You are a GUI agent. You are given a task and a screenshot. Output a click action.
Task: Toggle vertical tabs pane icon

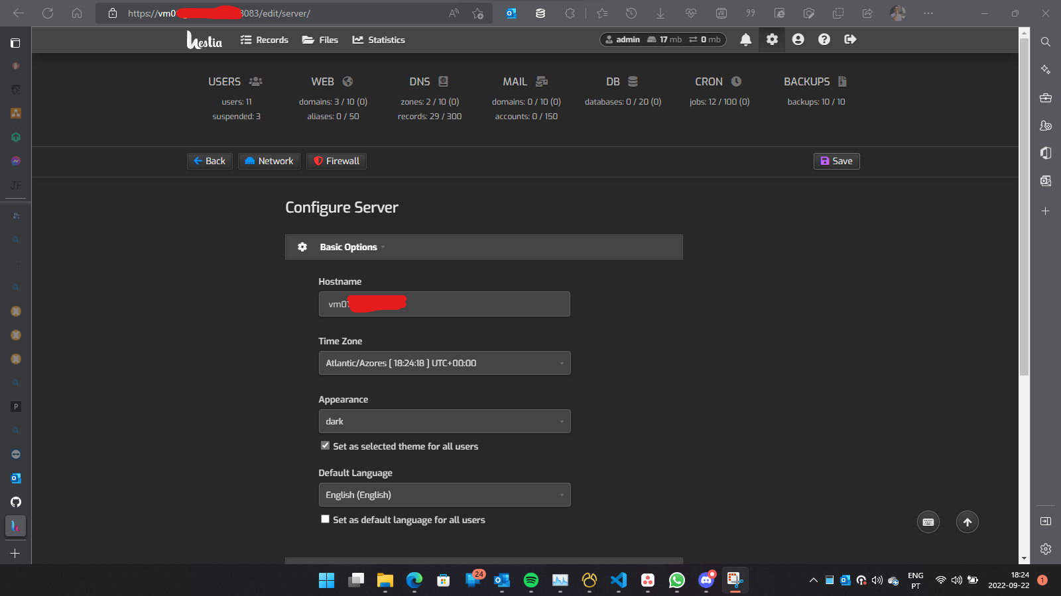(15, 43)
